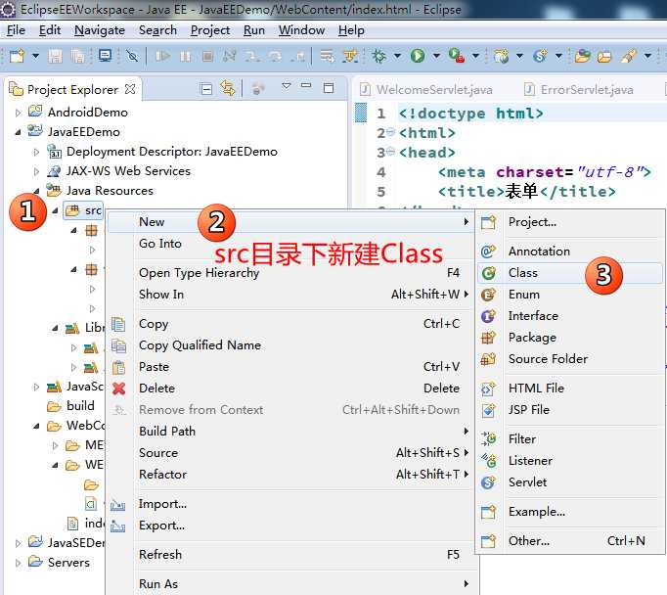Choose Copy in the context menu
The image size is (667, 595).
(289, 324)
